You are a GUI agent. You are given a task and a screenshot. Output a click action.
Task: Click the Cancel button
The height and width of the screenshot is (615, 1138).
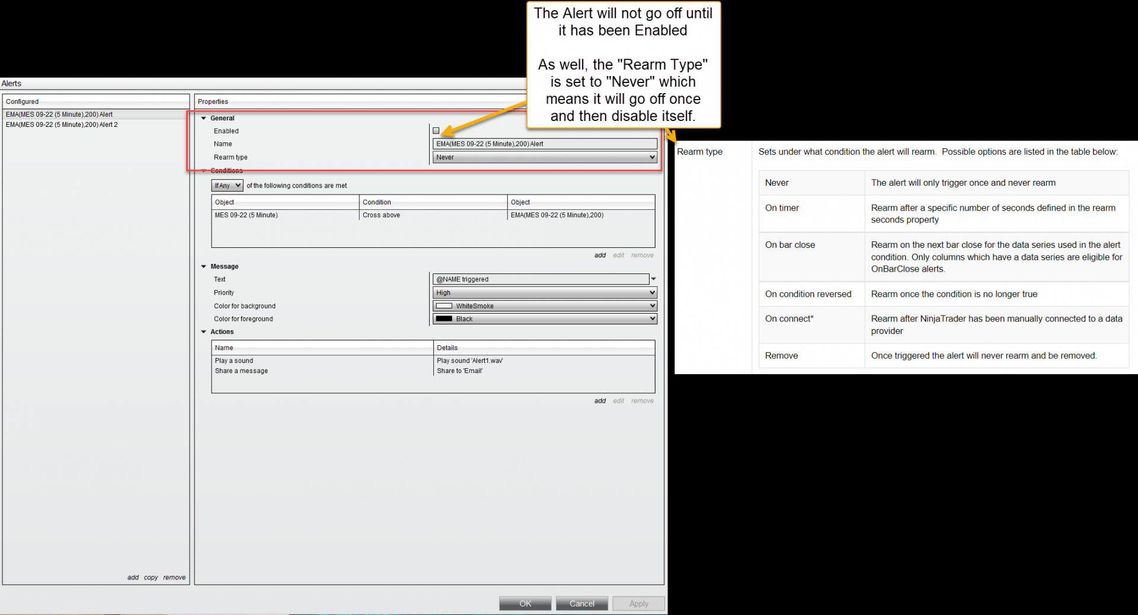point(582,604)
